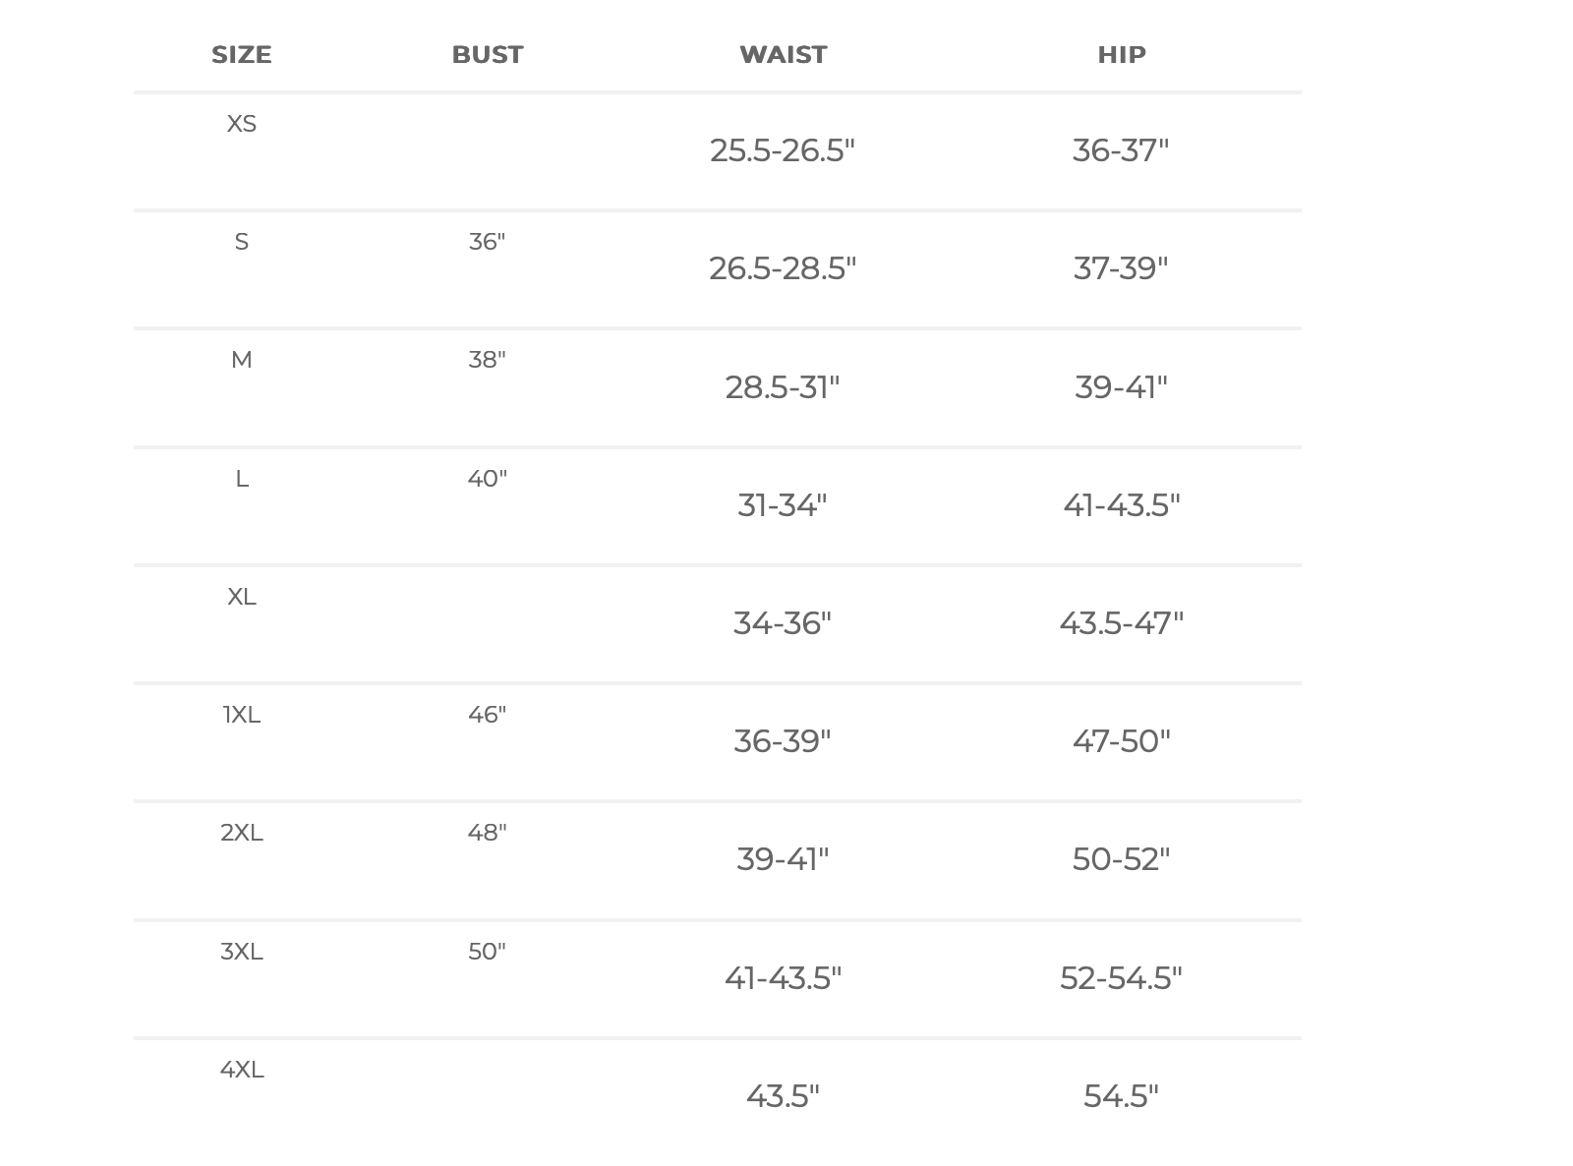
Task: Click the 34-36" waist for size XL
Action: tap(783, 623)
